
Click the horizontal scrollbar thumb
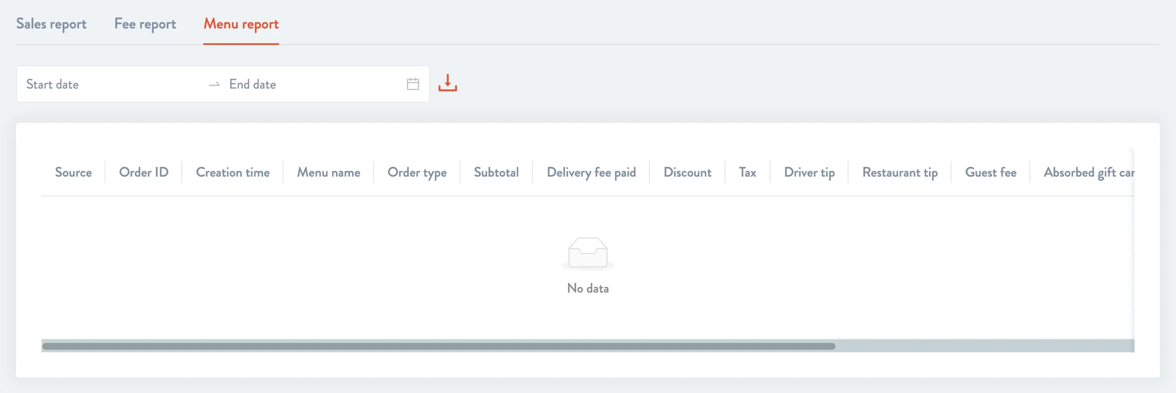tap(439, 346)
